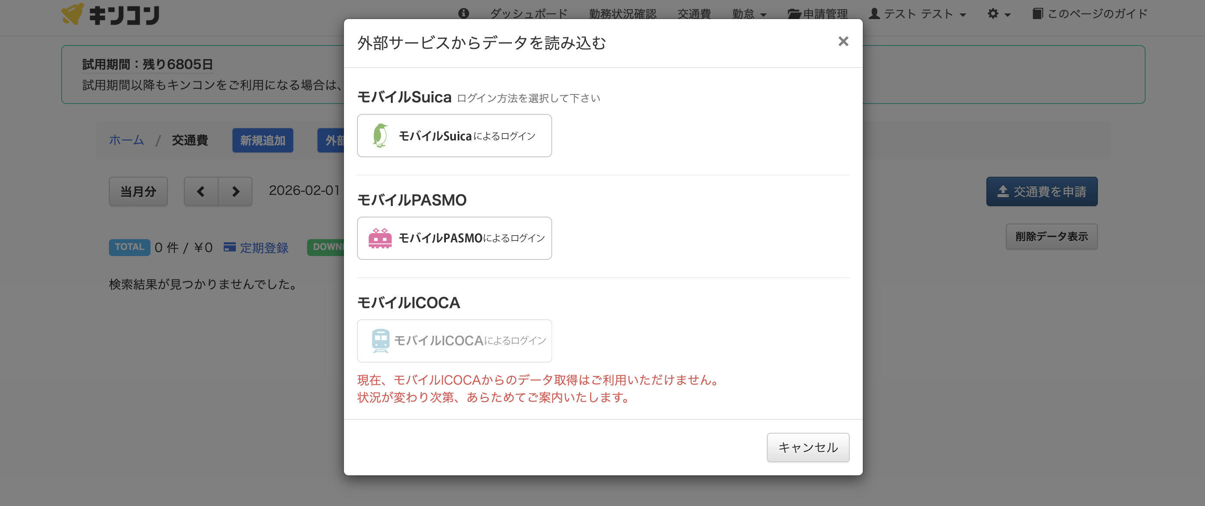
Task: Click the user silhouette icon in navbar
Action: (x=874, y=13)
